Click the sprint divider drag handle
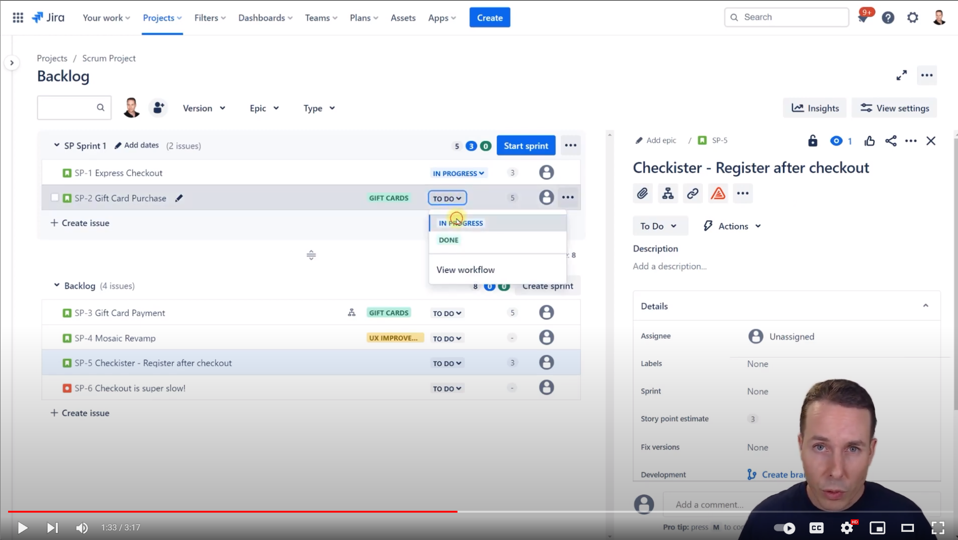The height and width of the screenshot is (540, 958). click(x=311, y=255)
